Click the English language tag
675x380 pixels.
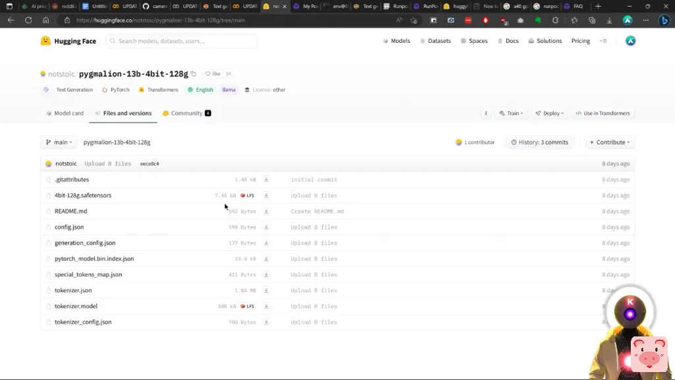200,90
